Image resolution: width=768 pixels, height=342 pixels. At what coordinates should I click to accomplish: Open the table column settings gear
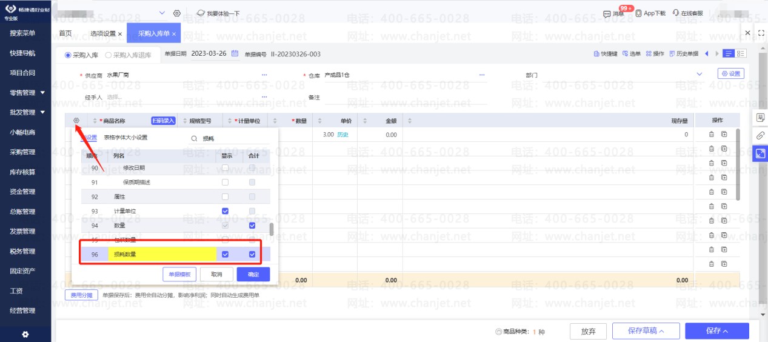tap(76, 121)
